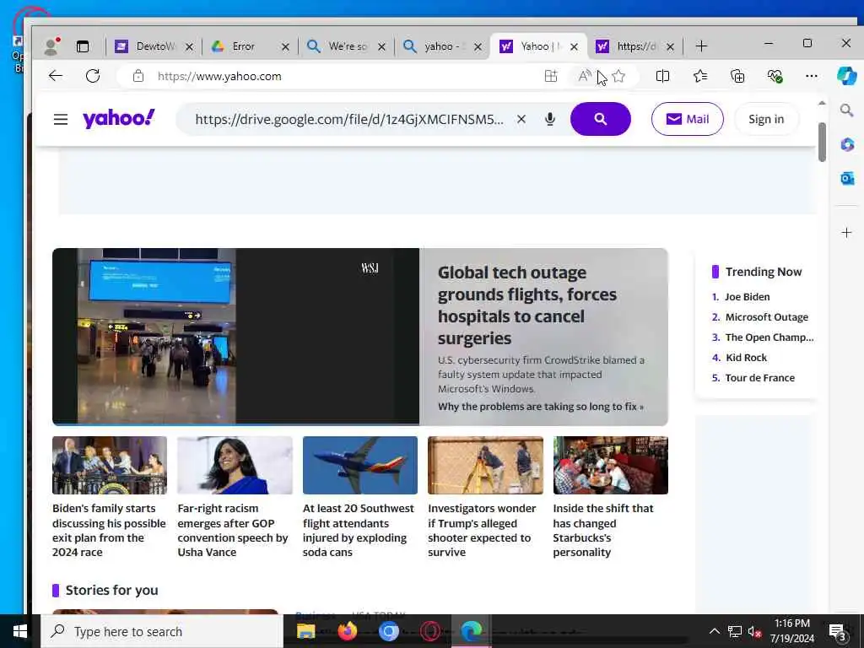Open Copilot in the Edge sidebar
The width and height of the screenshot is (864, 648).
(846, 75)
